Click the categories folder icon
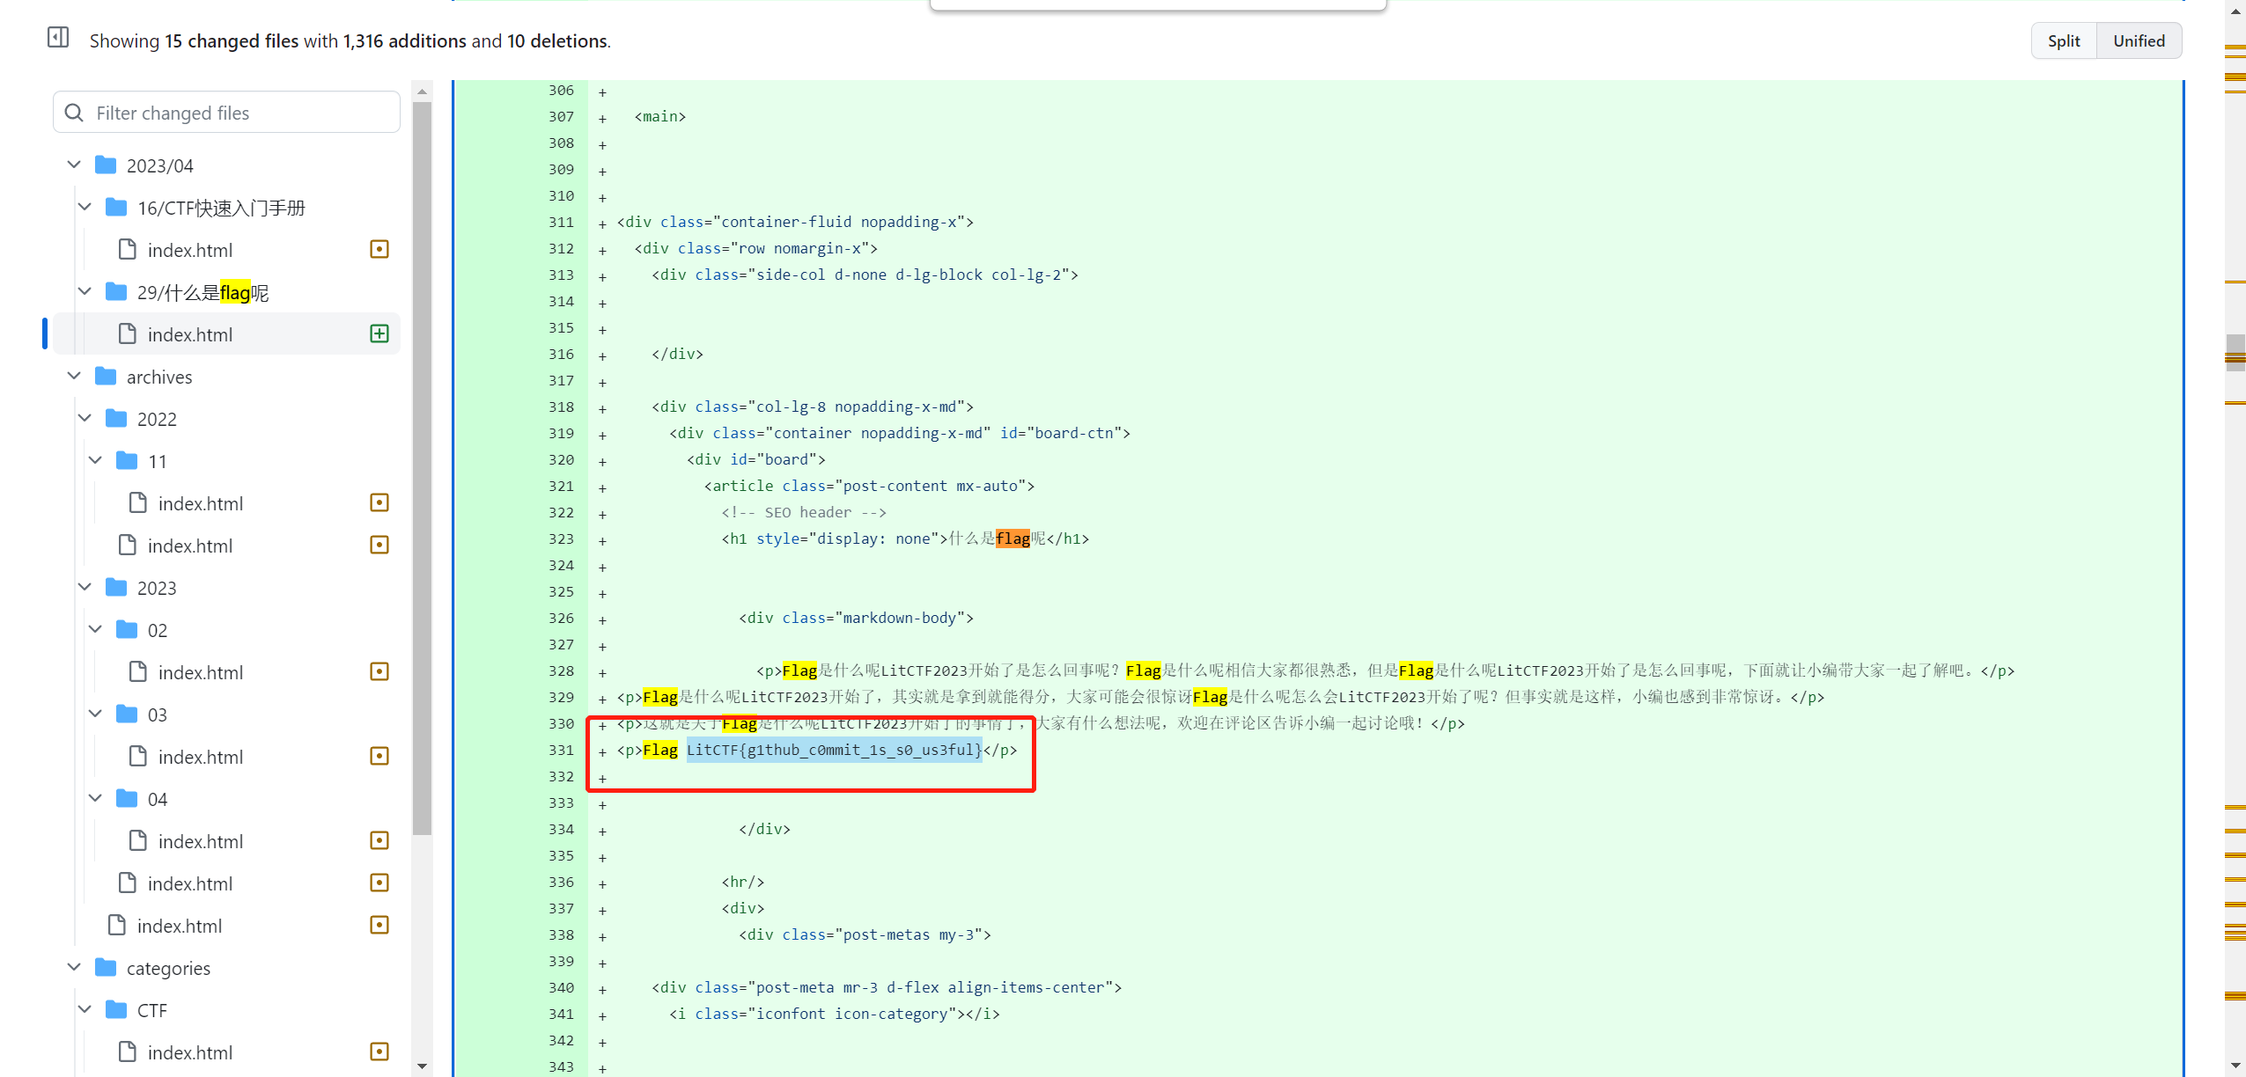Viewport: 2246px width, 1077px height. point(106,968)
